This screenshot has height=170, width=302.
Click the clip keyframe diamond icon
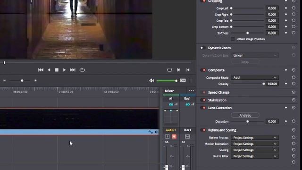156,132
